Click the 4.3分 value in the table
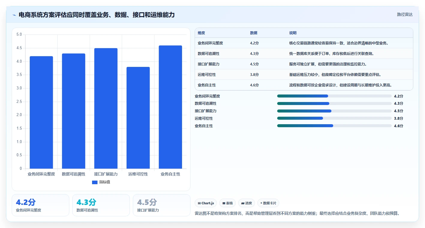The image size is (425, 228). click(254, 54)
